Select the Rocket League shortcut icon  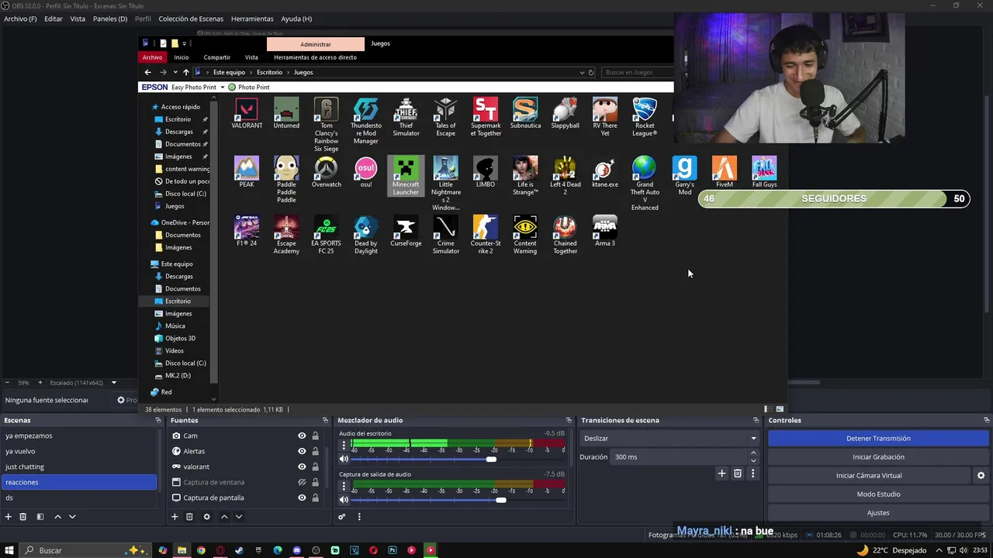point(645,117)
